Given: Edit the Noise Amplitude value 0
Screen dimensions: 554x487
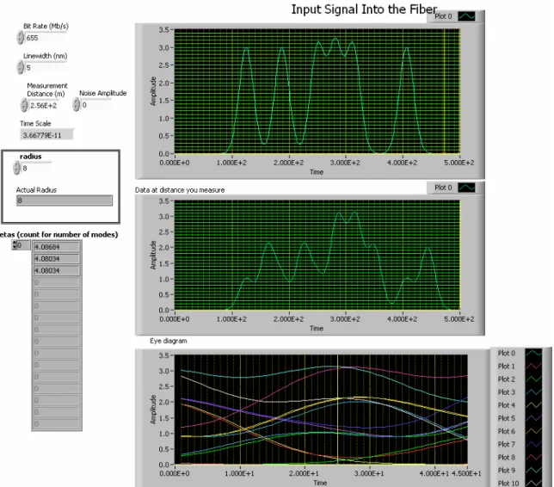Looking at the screenshot, I should click(95, 105).
